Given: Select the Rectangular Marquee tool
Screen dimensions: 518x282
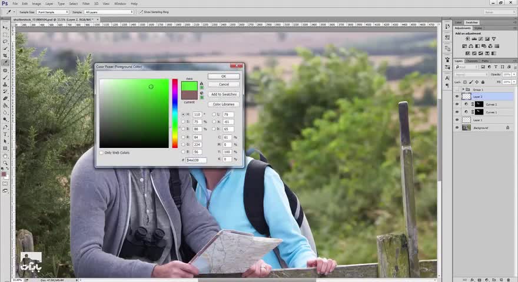Looking at the screenshot, I should tap(5, 35).
